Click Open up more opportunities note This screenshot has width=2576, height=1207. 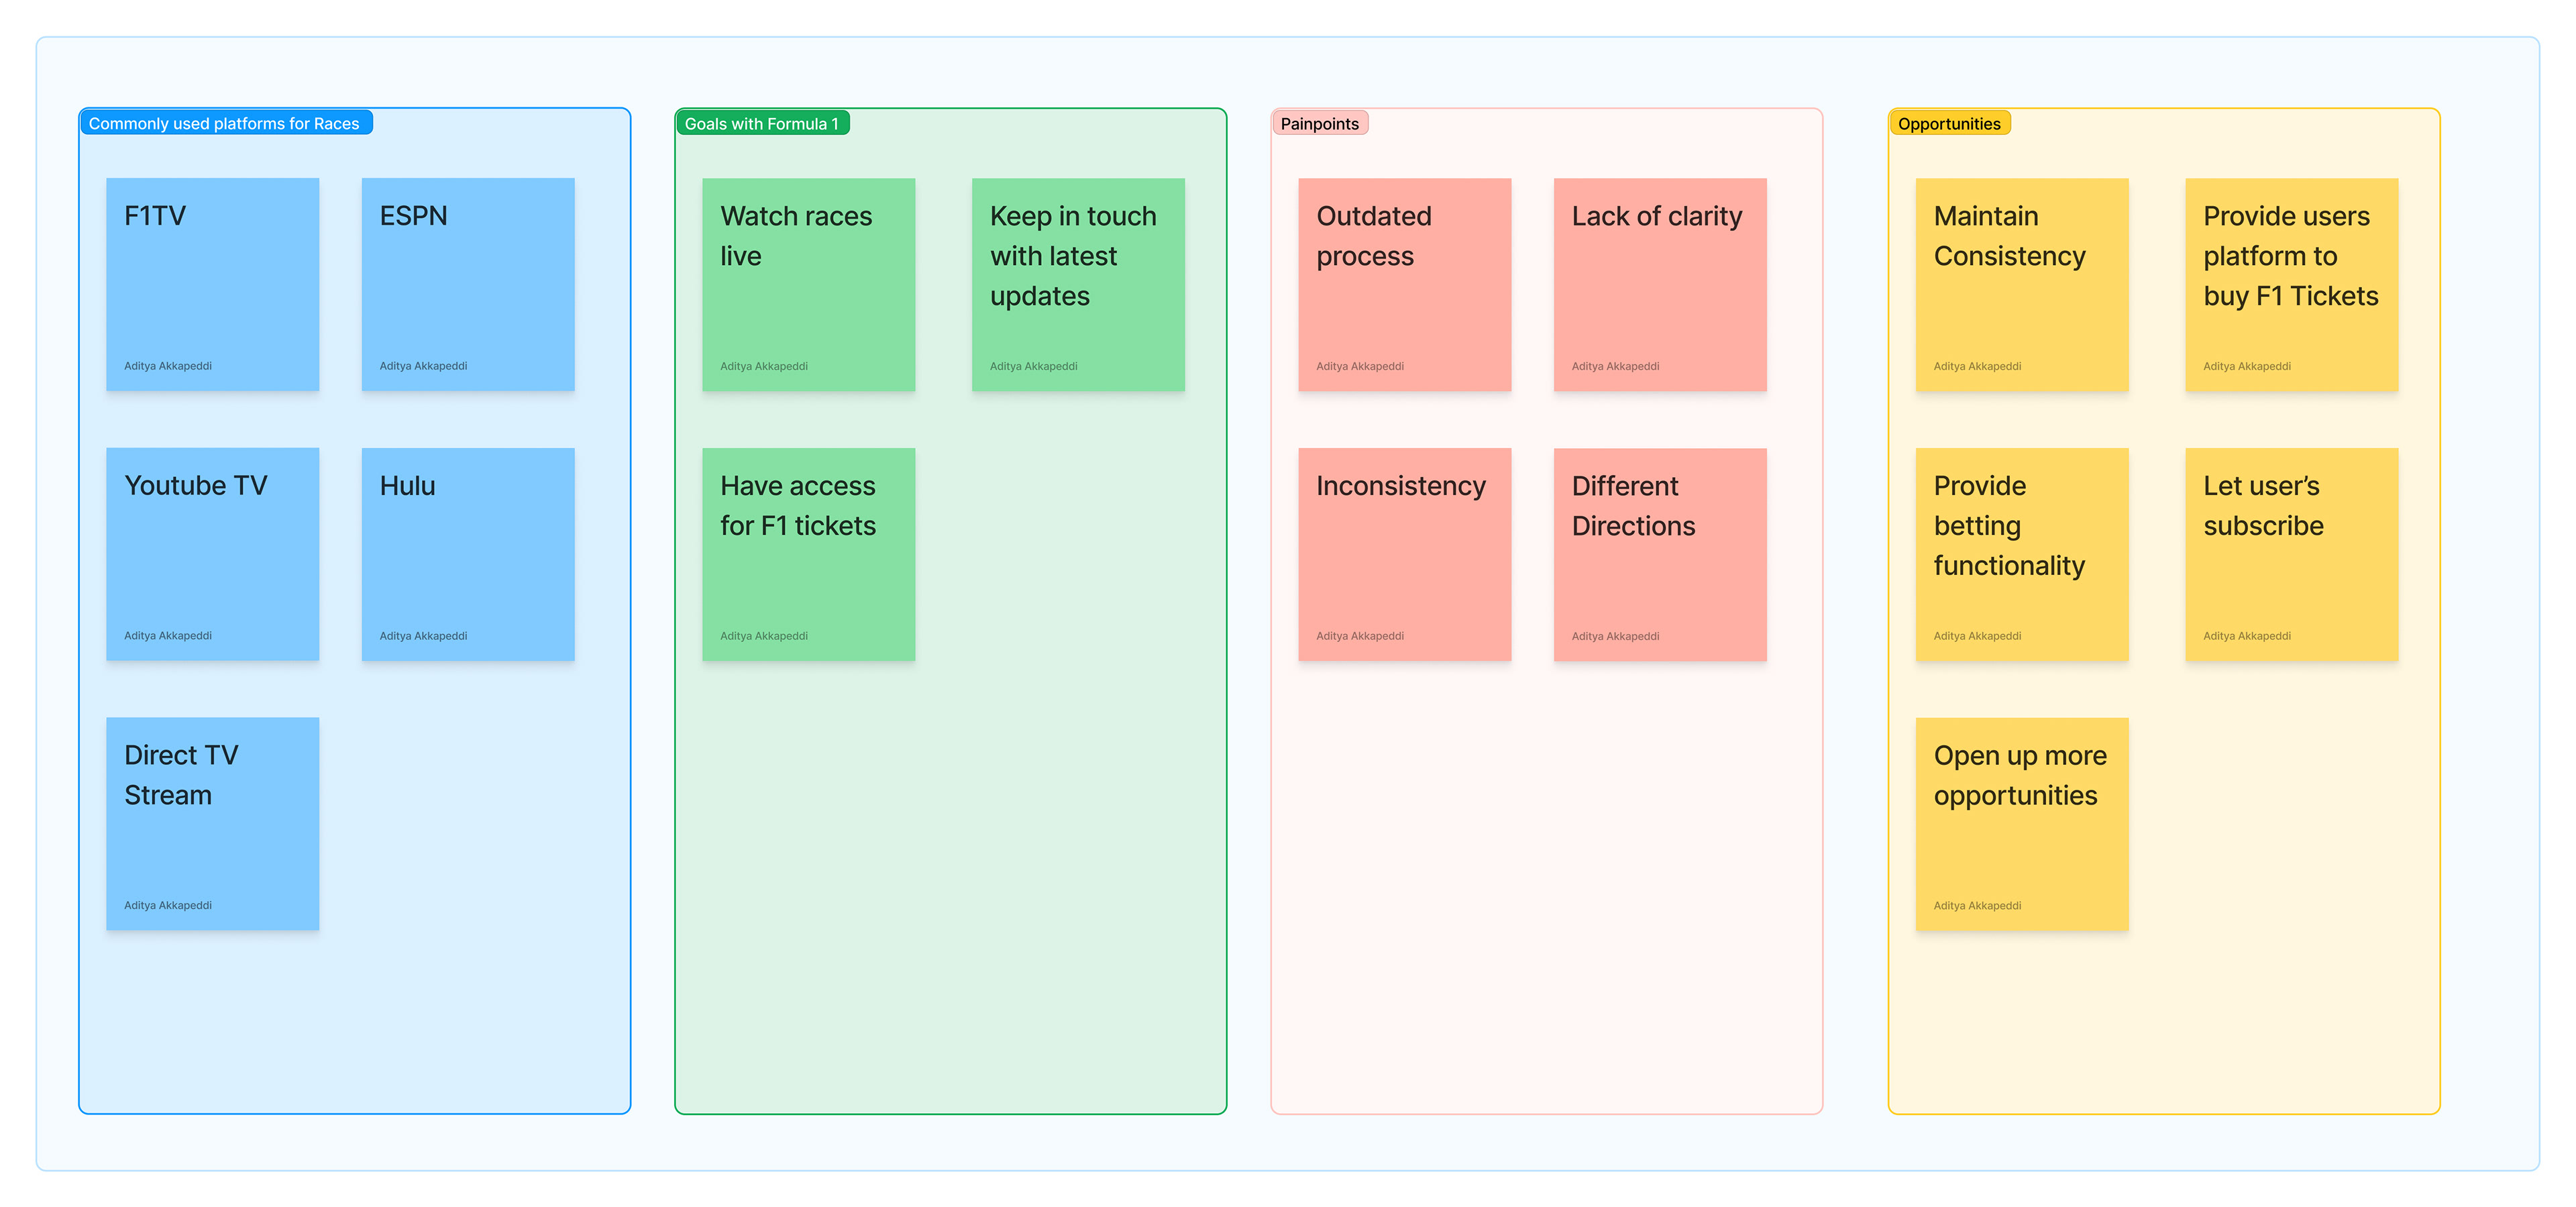point(2022,824)
